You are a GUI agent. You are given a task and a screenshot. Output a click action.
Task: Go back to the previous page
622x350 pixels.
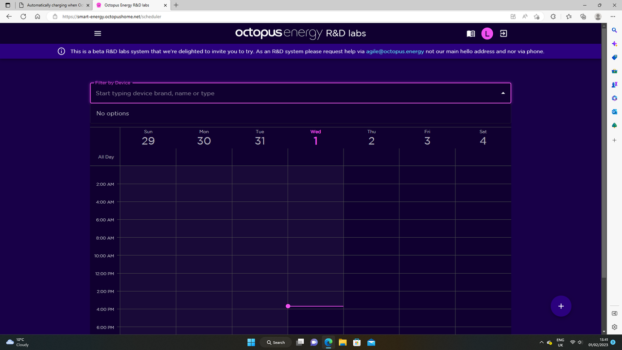pos(9,17)
